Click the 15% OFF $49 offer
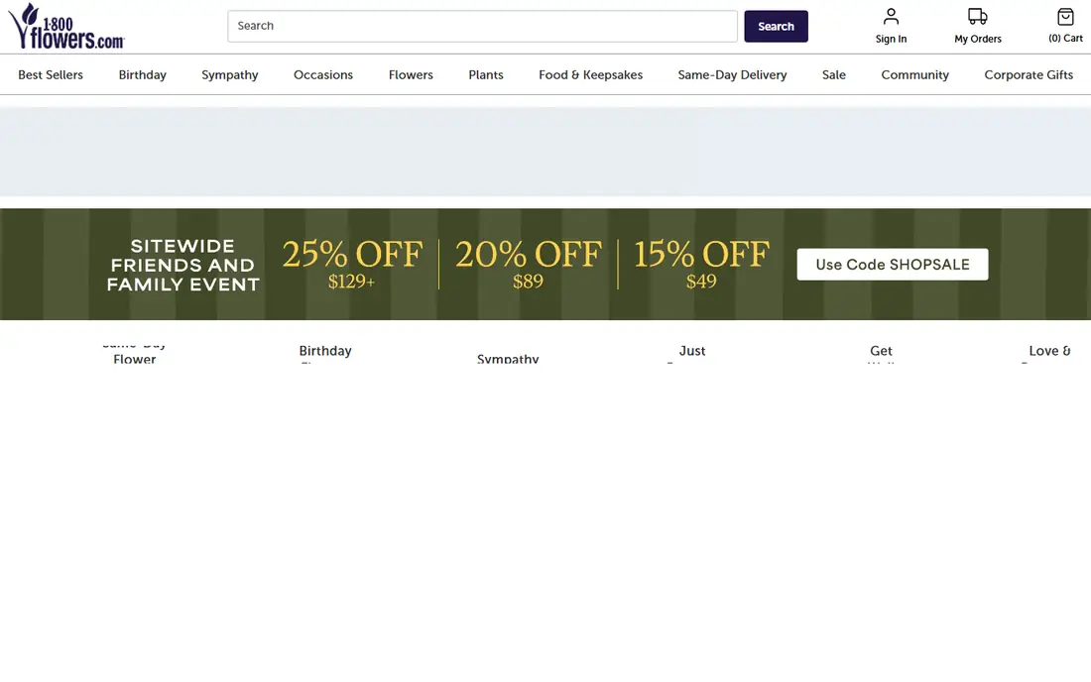The height and width of the screenshot is (682, 1091). click(x=701, y=264)
